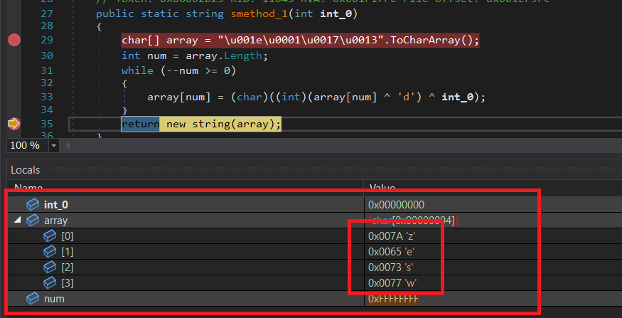
Task: Click the value 0x0073 's'
Action: (391, 267)
